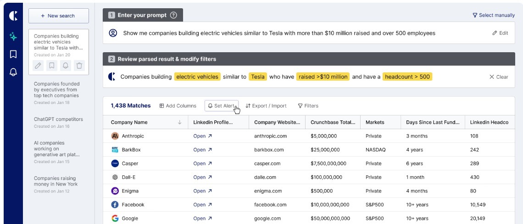
Task: Clear the parsed filters
Action: pyautogui.click(x=499, y=77)
